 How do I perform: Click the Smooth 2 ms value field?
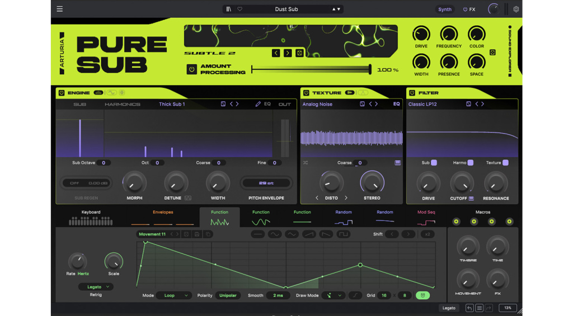[278, 295]
